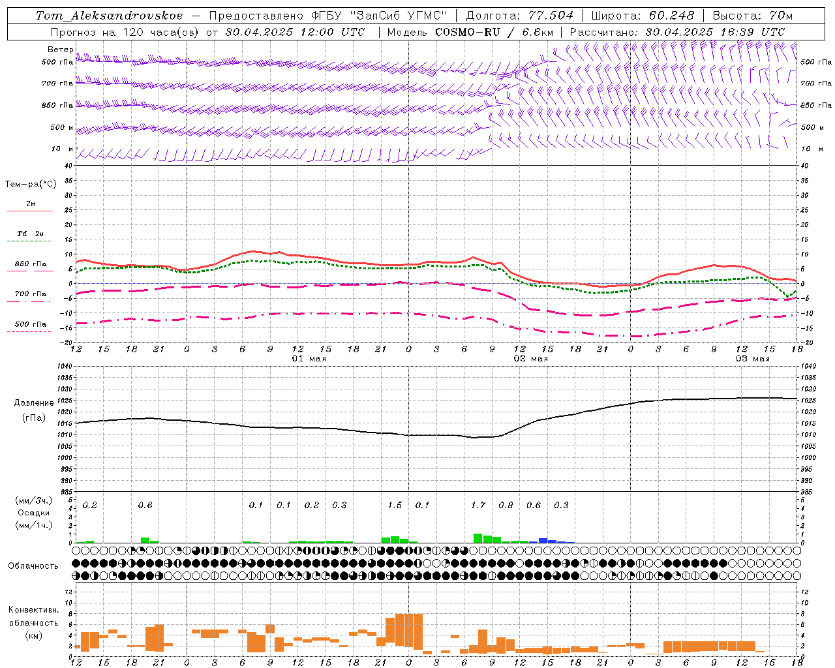Click the 02 мая date label
Viewport: 835px width, 668px height.
coord(531,359)
